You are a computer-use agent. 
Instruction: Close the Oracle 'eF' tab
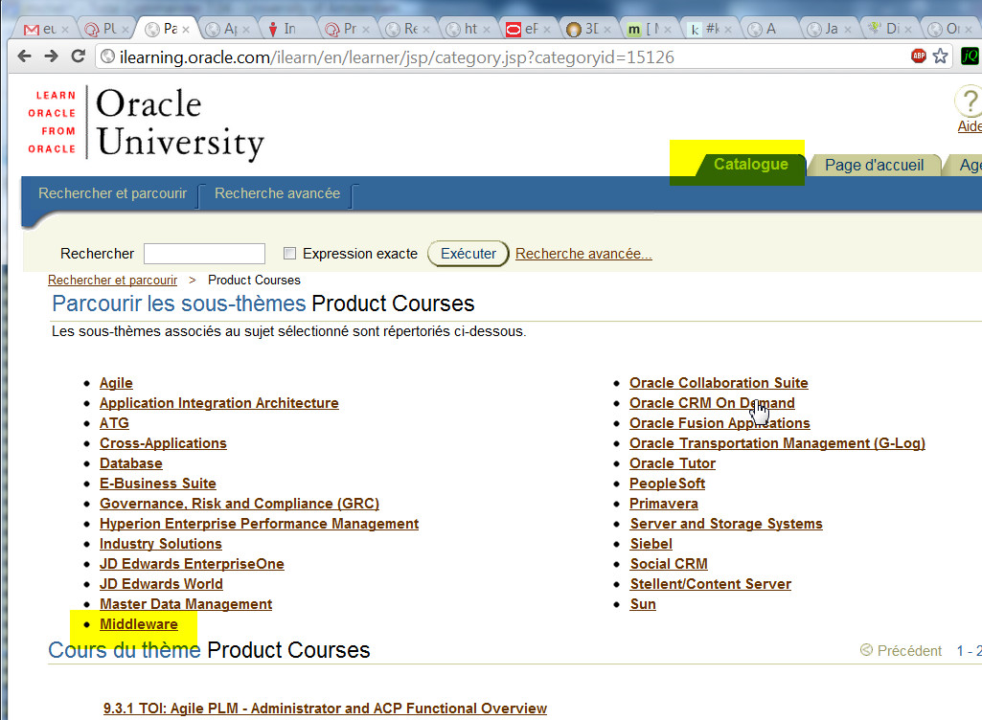click(547, 30)
